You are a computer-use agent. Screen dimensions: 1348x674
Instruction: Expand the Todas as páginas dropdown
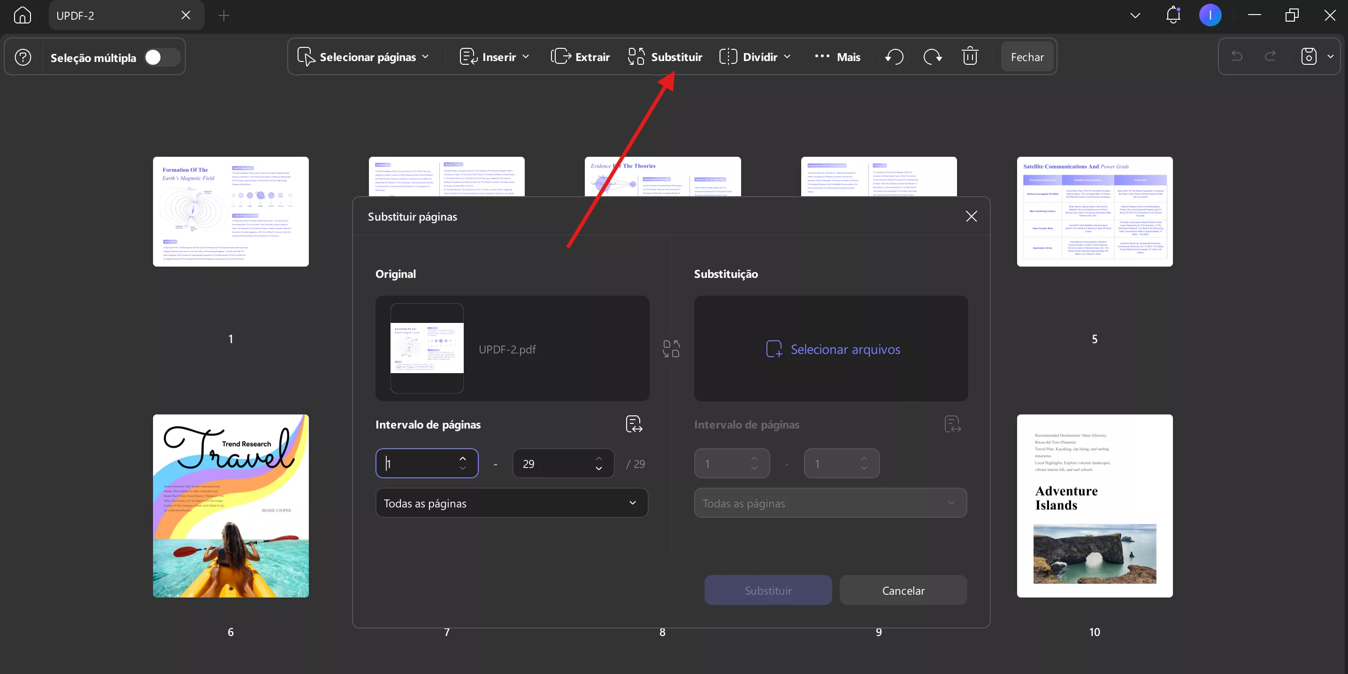click(x=512, y=503)
